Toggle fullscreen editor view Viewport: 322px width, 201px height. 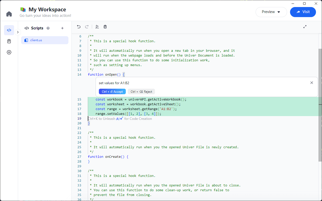pos(305,27)
